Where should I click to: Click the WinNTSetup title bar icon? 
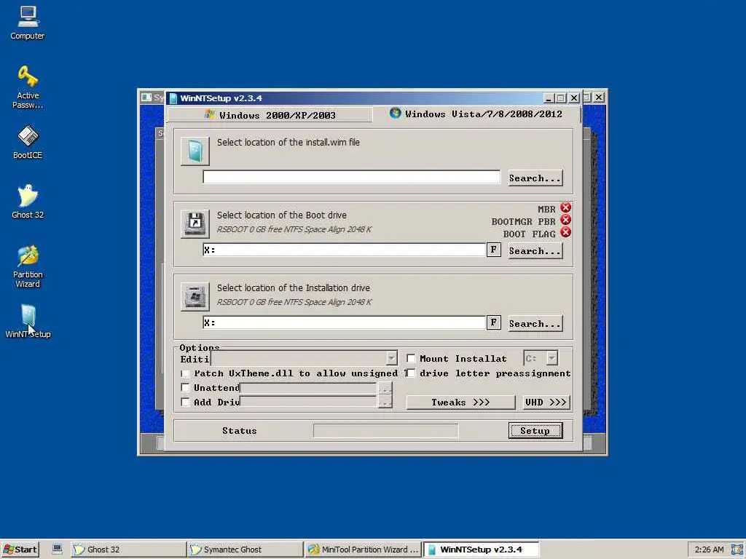pos(173,98)
